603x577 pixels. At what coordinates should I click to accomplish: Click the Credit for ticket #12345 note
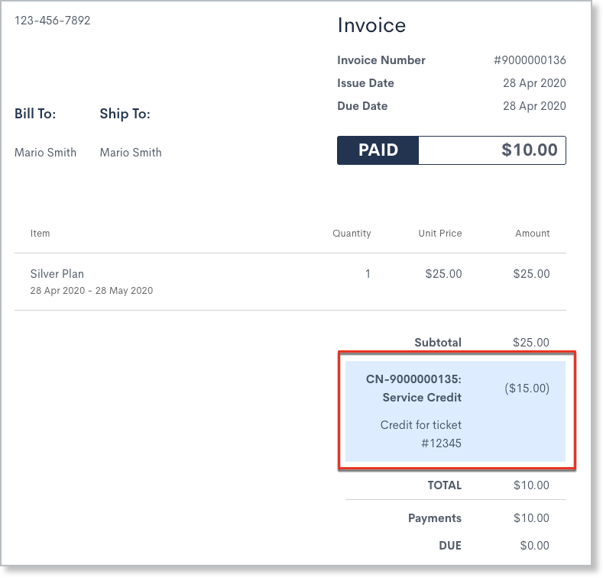421,434
